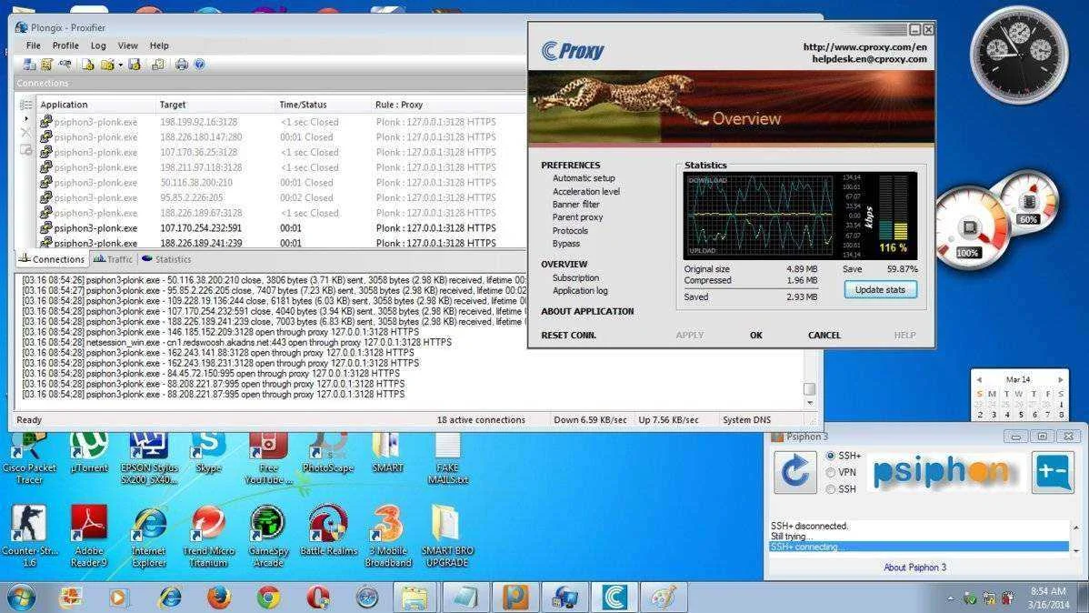The width and height of the screenshot is (1089, 613).
Task: Click the cproxy.com website link
Action: (864, 46)
